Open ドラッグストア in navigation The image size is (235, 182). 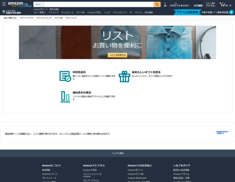120,12
